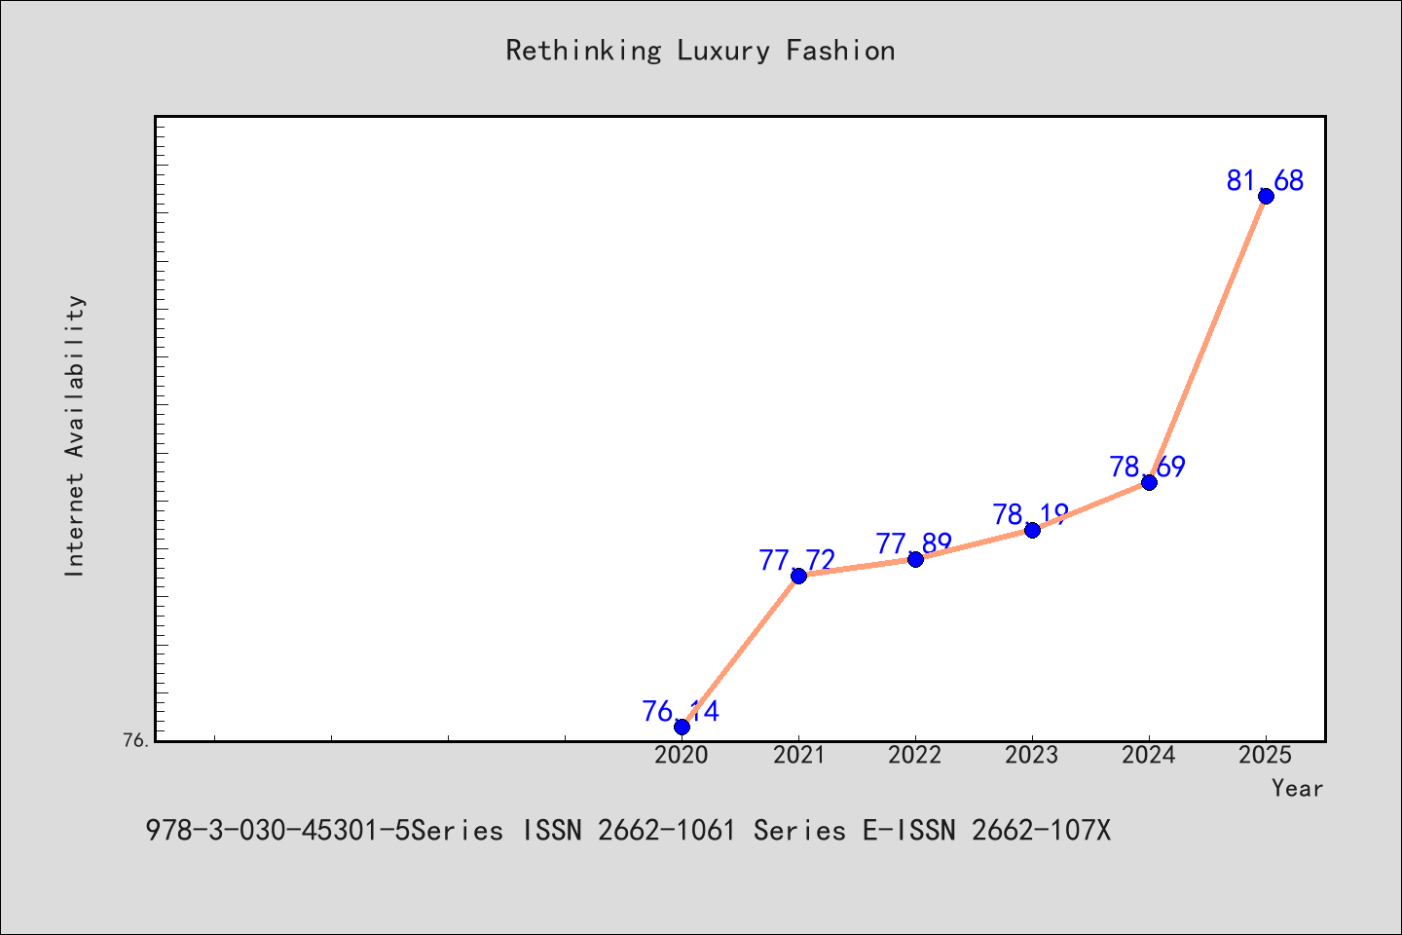This screenshot has width=1402, height=935.
Task: Select the 2024 data point marker
Action: 1149,482
